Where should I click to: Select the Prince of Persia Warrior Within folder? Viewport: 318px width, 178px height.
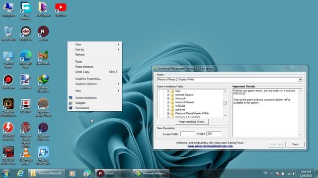pos(192,113)
